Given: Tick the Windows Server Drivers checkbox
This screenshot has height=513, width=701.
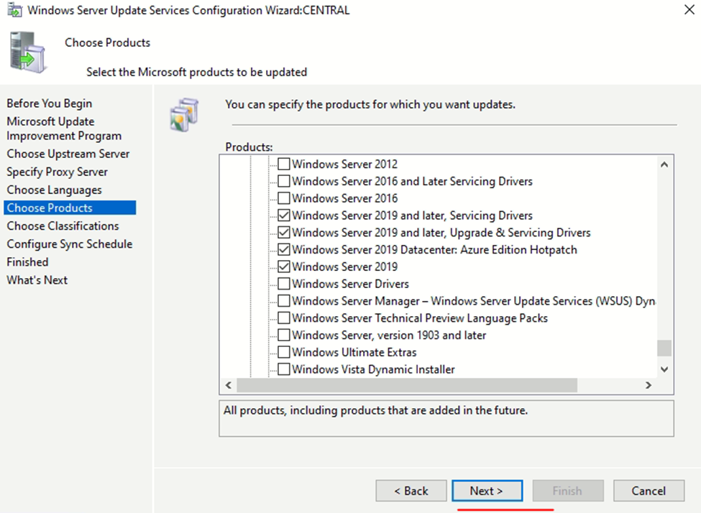Looking at the screenshot, I should coord(284,284).
